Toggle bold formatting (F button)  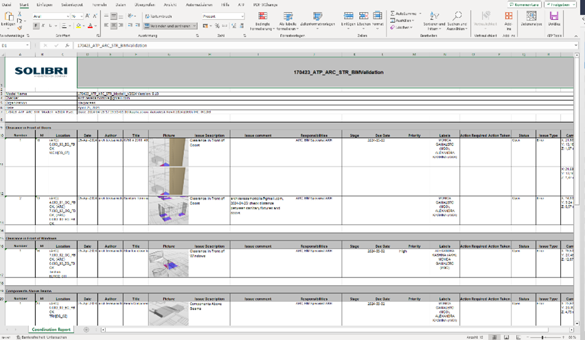click(35, 26)
